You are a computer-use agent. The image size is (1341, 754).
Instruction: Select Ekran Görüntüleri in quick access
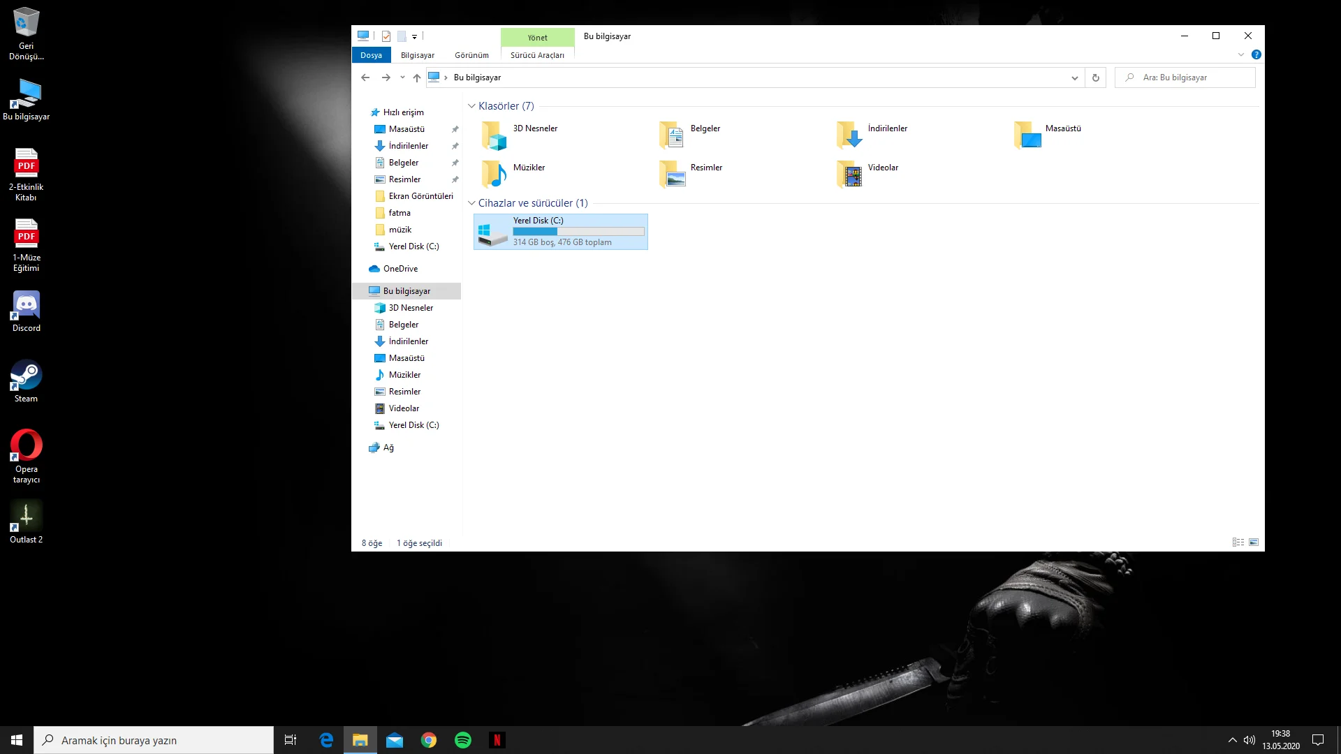click(420, 196)
